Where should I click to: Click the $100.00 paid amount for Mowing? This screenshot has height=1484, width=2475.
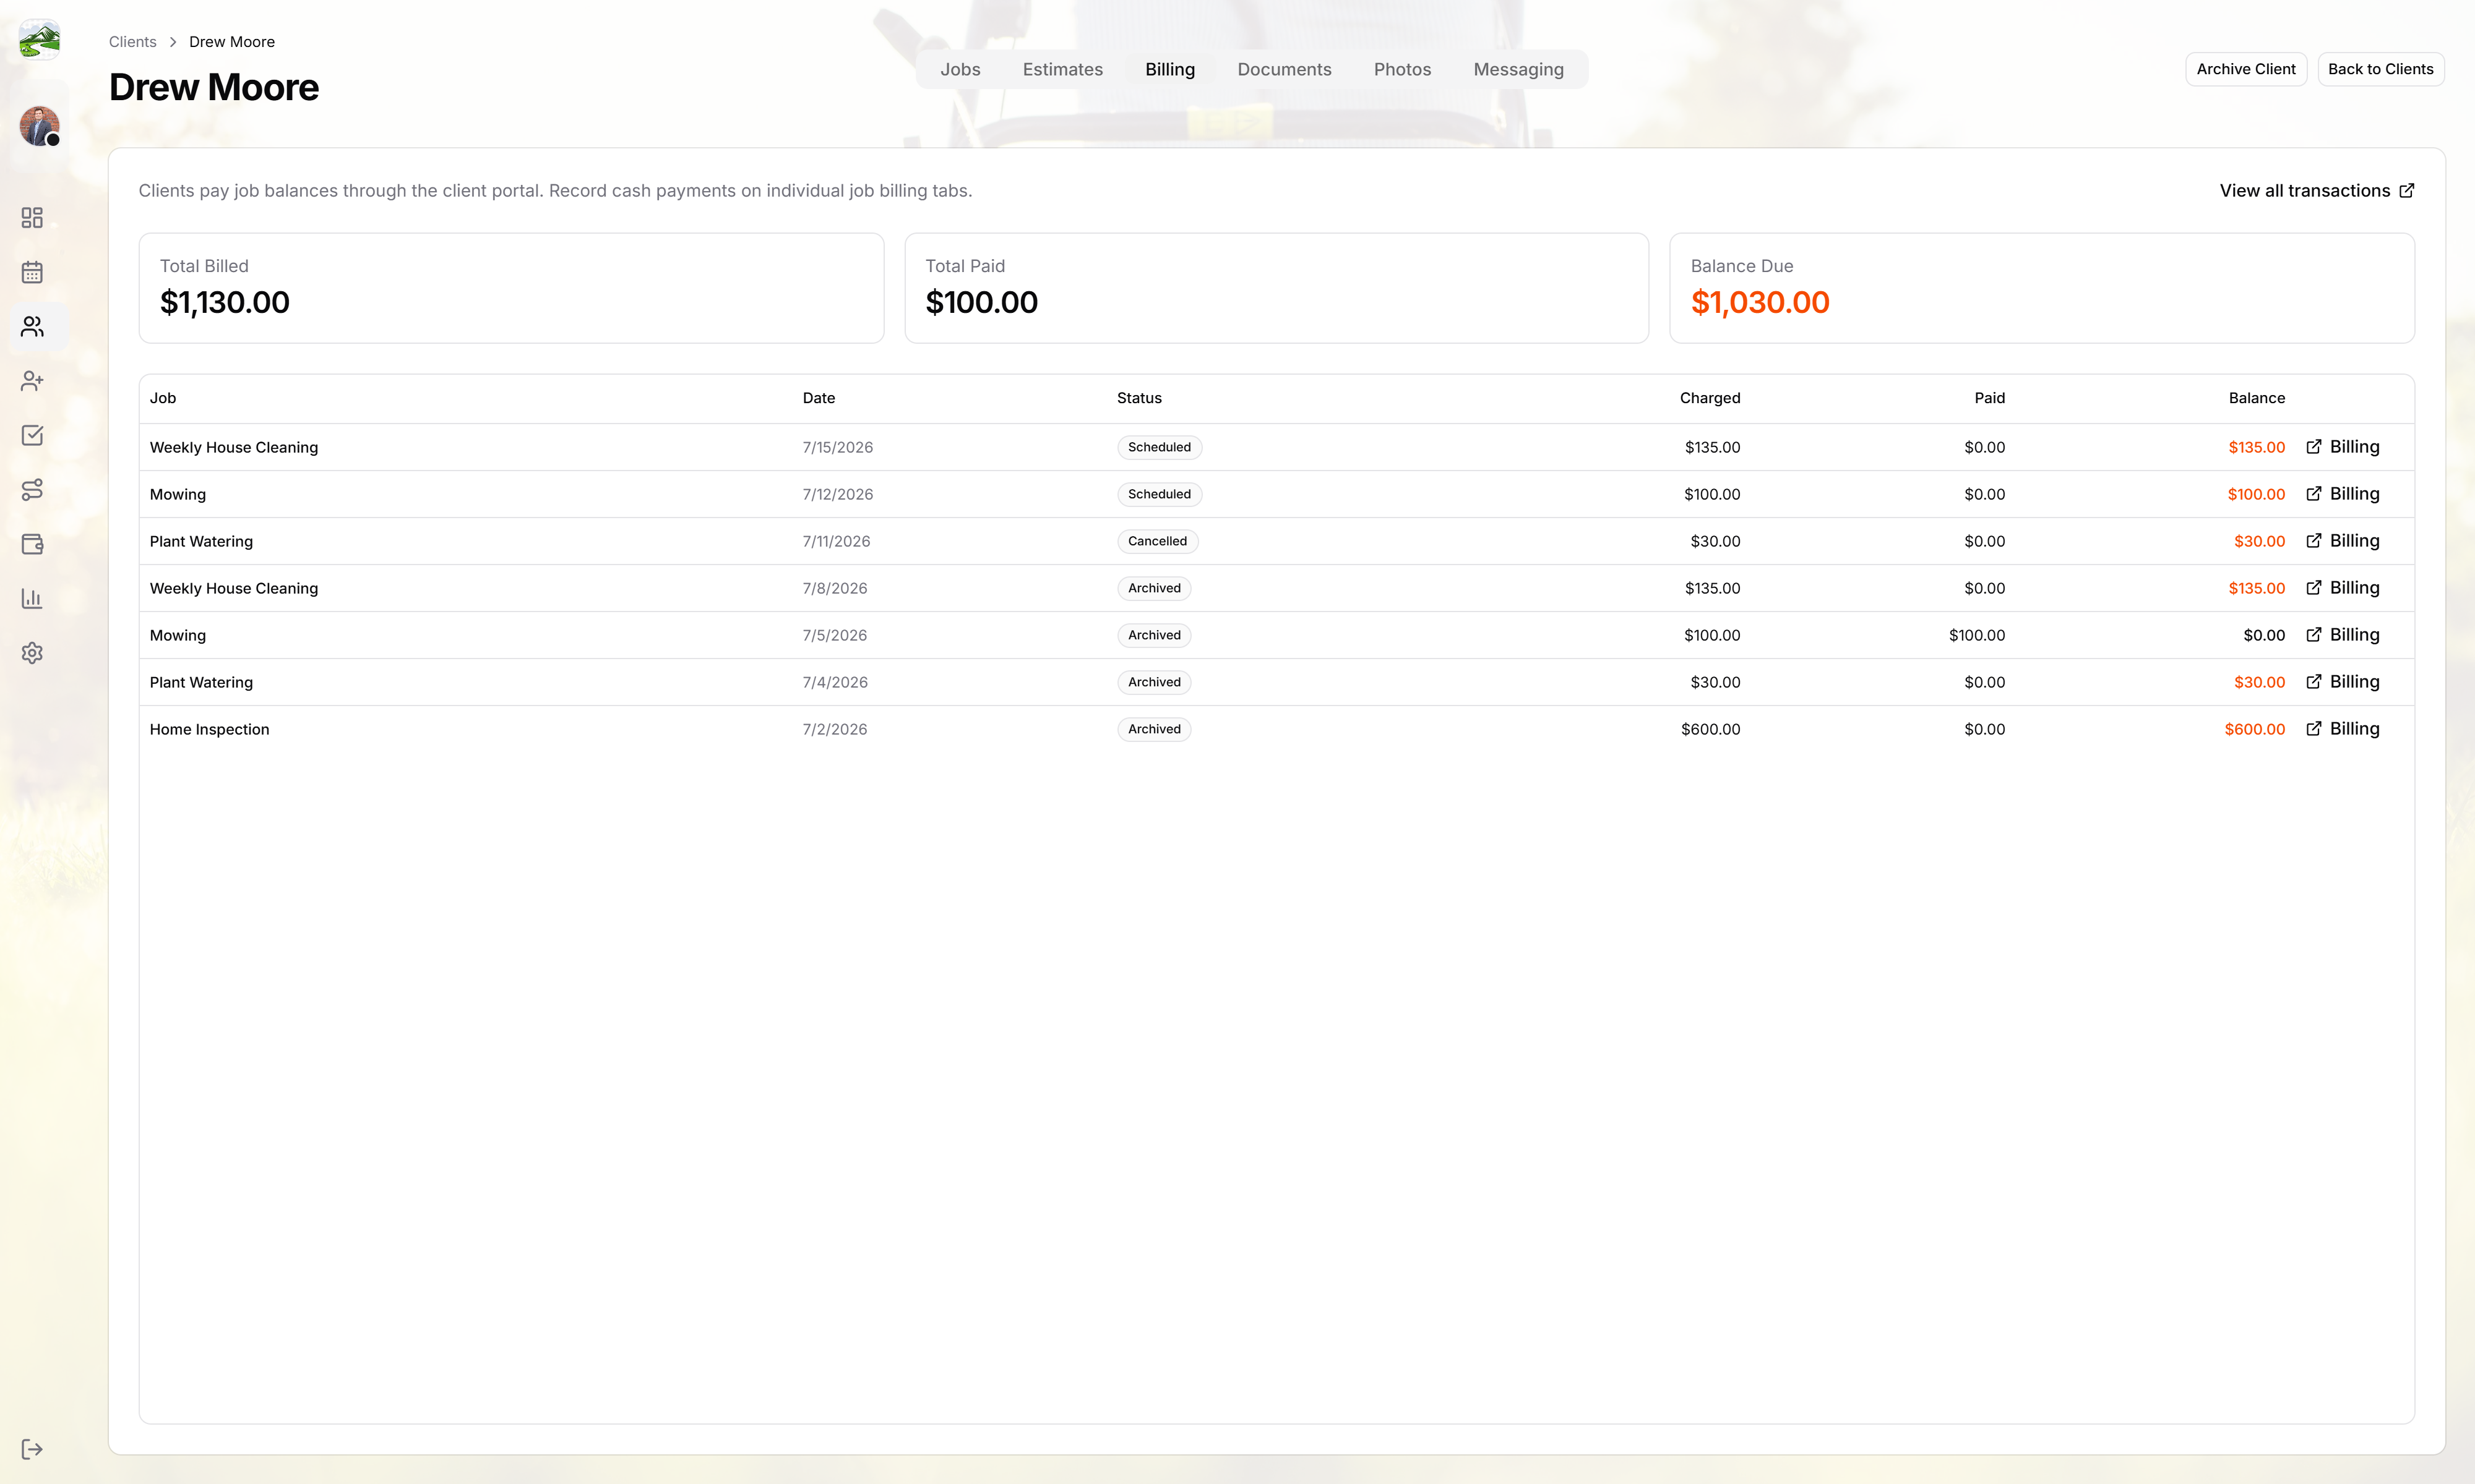click(1976, 635)
